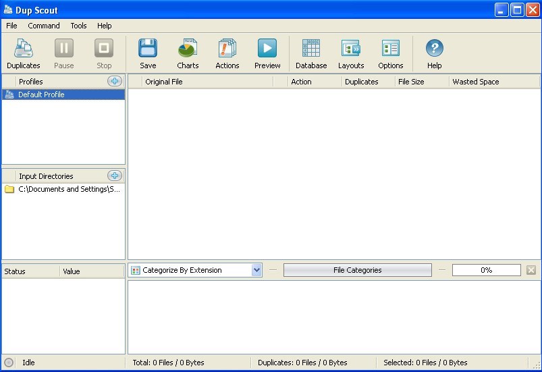Click 'Duplicates: 0 Files / 0 Bytes' status text

coord(302,363)
